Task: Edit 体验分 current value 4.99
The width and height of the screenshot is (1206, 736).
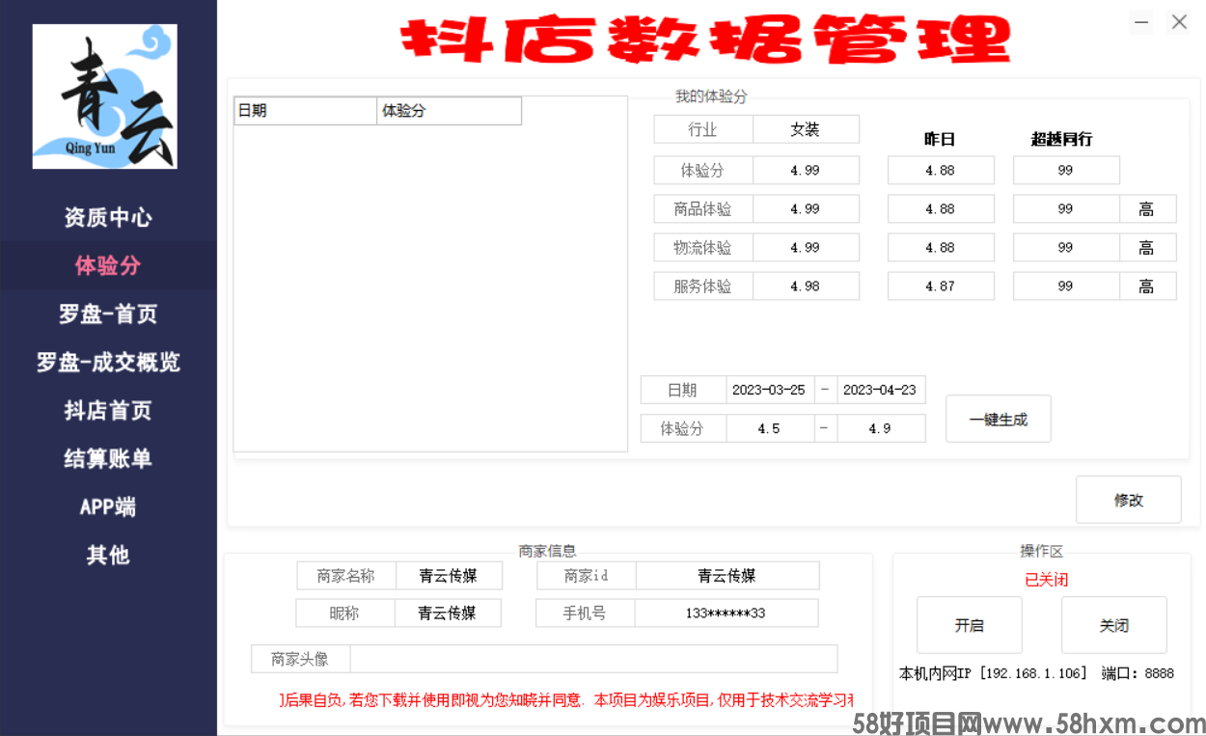Action: [x=806, y=170]
